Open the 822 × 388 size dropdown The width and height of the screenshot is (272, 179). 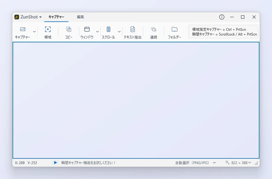tap(241, 163)
